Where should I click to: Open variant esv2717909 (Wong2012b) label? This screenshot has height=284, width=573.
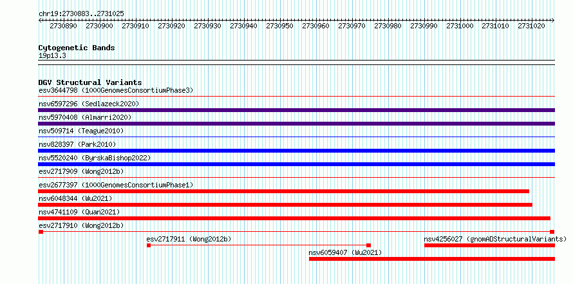coord(81,171)
